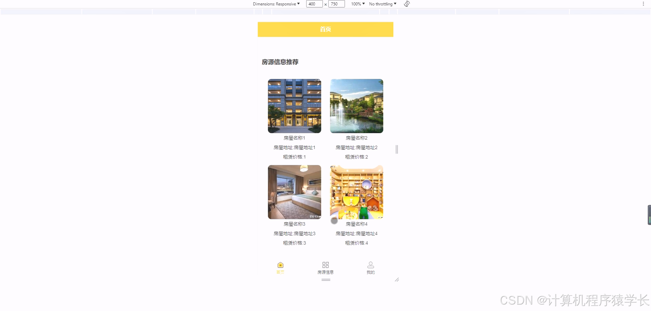
Task: Select the home icon in the bottom navigation
Action: pyautogui.click(x=280, y=265)
